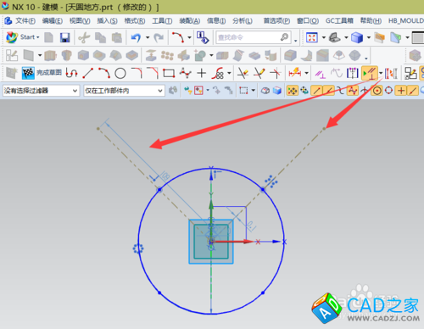Open the 分析(L) menu
Viewport: 424px width, 329px height.
[x=243, y=21]
